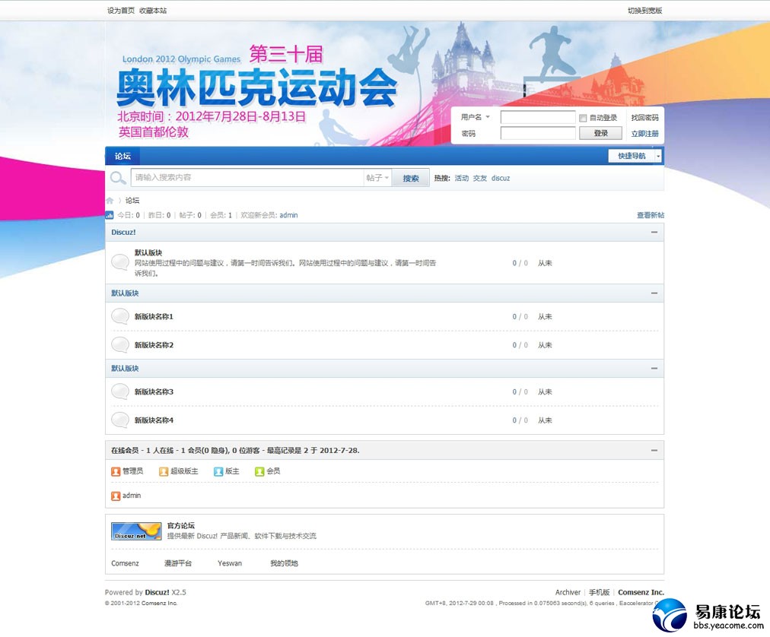Click 设为首页 in top bar

[x=121, y=11]
